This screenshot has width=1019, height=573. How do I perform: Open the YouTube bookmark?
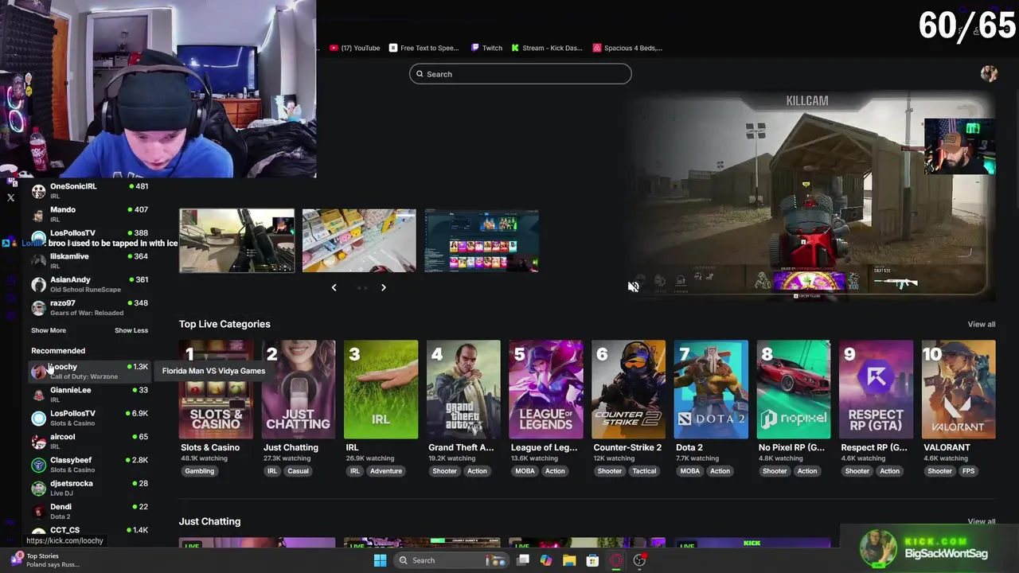pyautogui.click(x=355, y=48)
